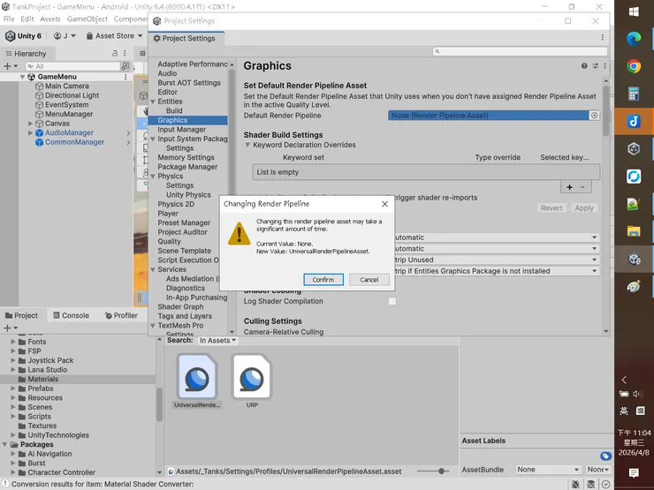Image resolution: width=654 pixels, height=490 pixels.
Task: Click the Graphics settings help icon
Action: click(584, 66)
